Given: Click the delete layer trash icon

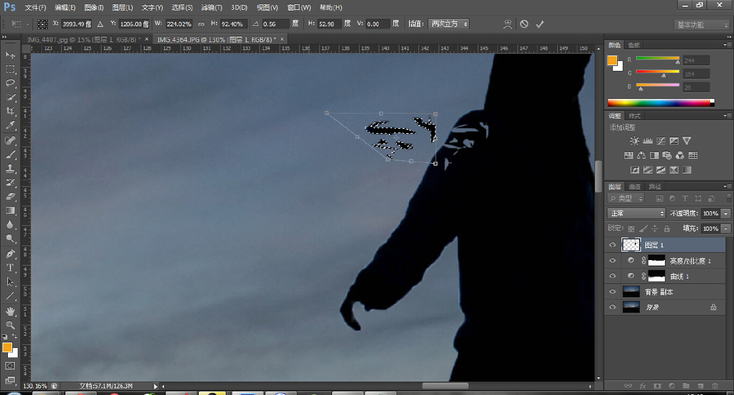Looking at the screenshot, I should [715, 386].
